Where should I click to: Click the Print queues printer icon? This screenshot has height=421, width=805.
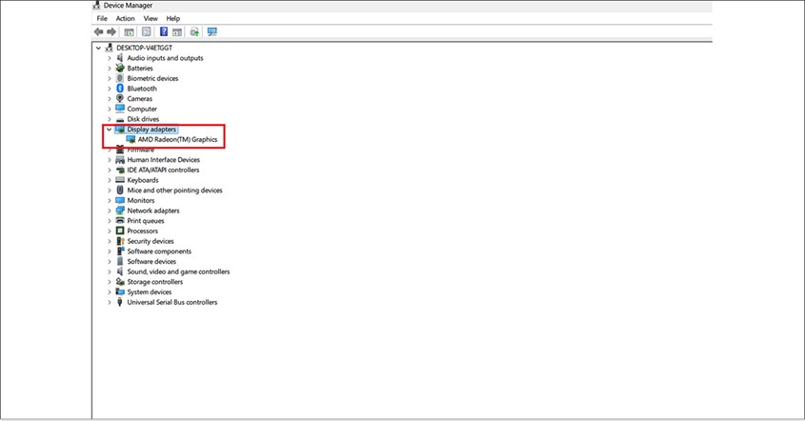(x=120, y=221)
